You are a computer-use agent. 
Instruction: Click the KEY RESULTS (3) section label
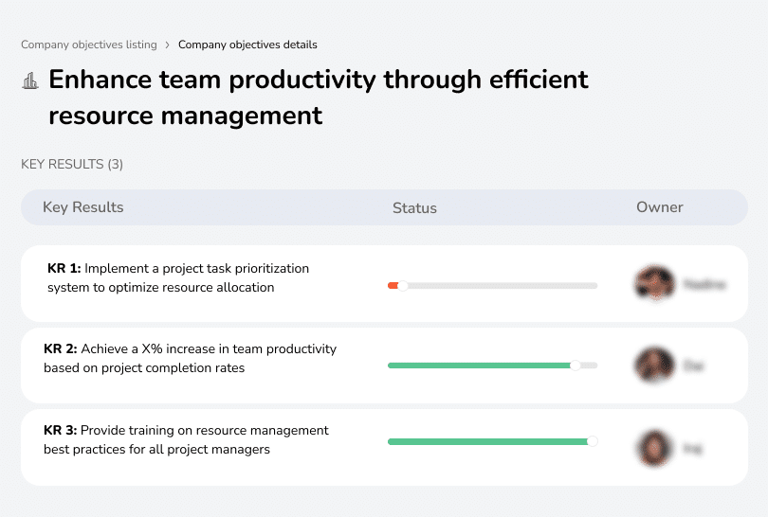coord(72,164)
